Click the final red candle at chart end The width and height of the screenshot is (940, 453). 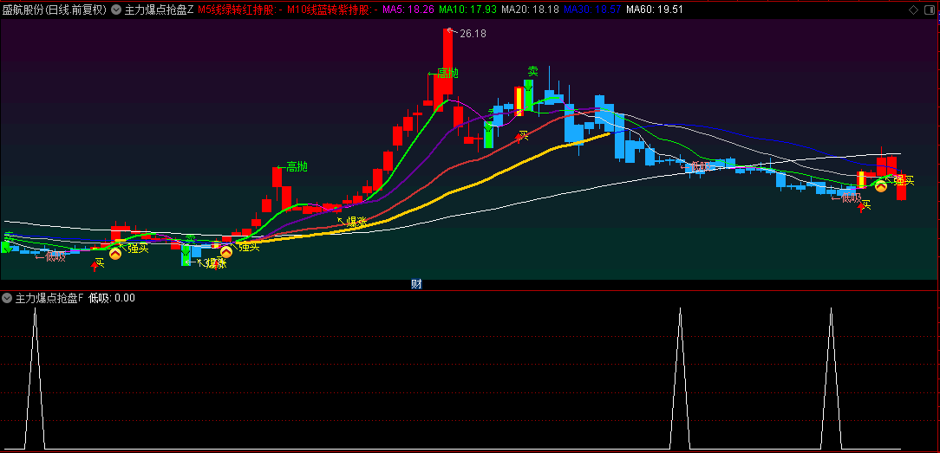click(901, 187)
